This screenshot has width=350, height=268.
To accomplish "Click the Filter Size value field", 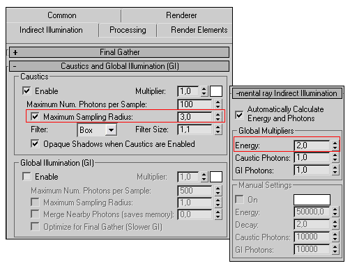I will coord(195,129).
